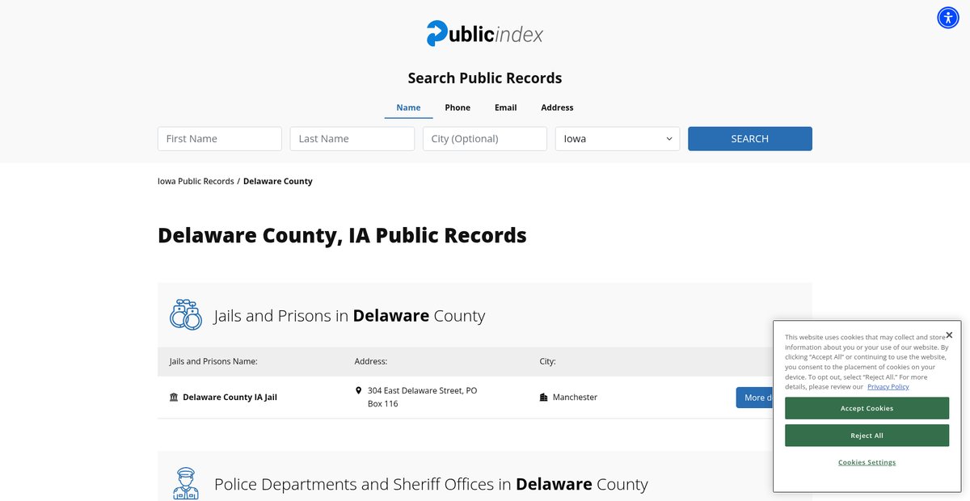Open the Iowa Public Records breadcrumb

tap(196, 181)
